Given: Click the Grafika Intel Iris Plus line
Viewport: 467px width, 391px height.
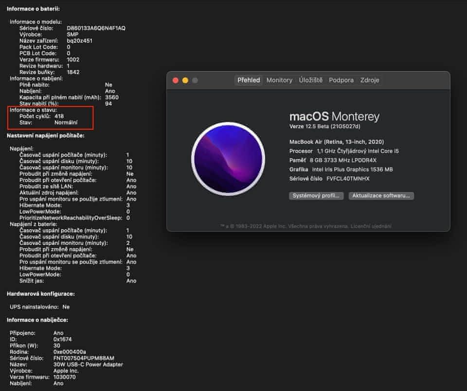Looking at the screenshot, I should point(341,170).
